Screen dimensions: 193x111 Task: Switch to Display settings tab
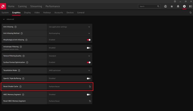click(x=27, y=13)
